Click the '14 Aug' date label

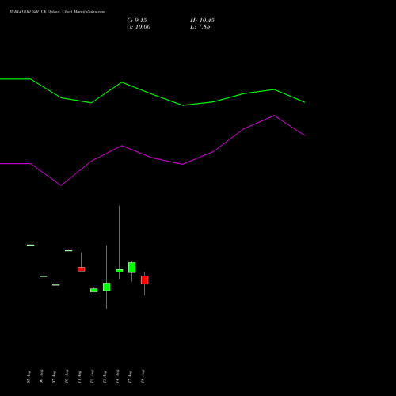[x=117, y=377]
